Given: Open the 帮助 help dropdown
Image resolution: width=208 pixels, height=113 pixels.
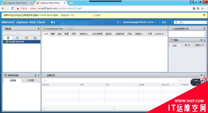Looking at the screenshot, I should pos(165,22).
